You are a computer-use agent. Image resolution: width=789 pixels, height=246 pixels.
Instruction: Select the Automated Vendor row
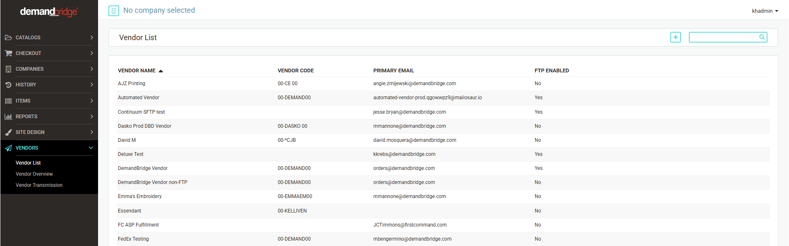coord(443,98)
